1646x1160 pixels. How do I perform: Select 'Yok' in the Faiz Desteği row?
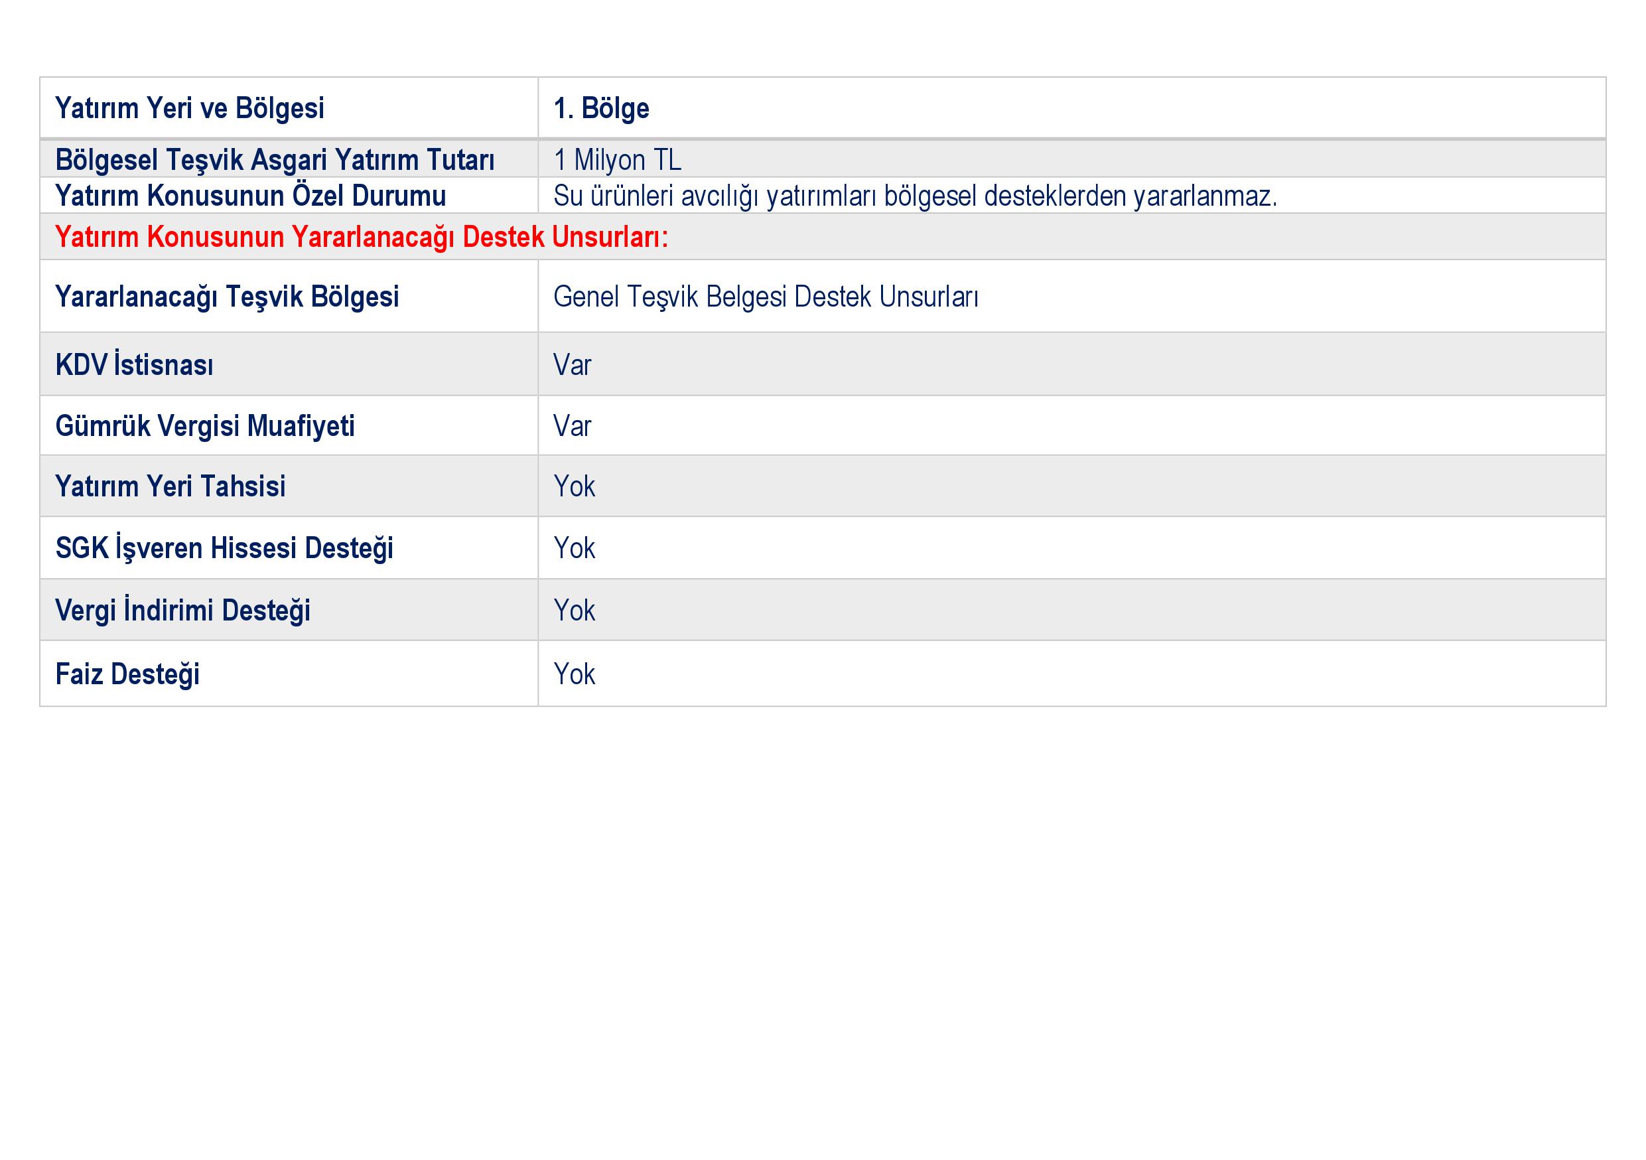tap(575, 674)
